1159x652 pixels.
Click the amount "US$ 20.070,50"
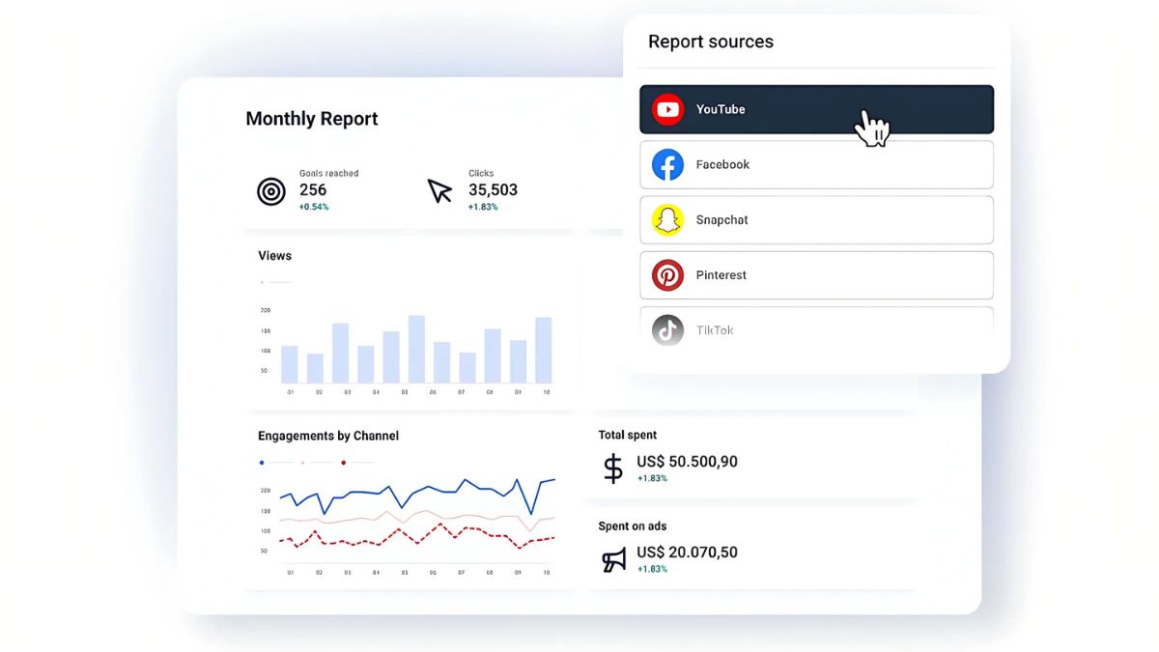[687, 553]
